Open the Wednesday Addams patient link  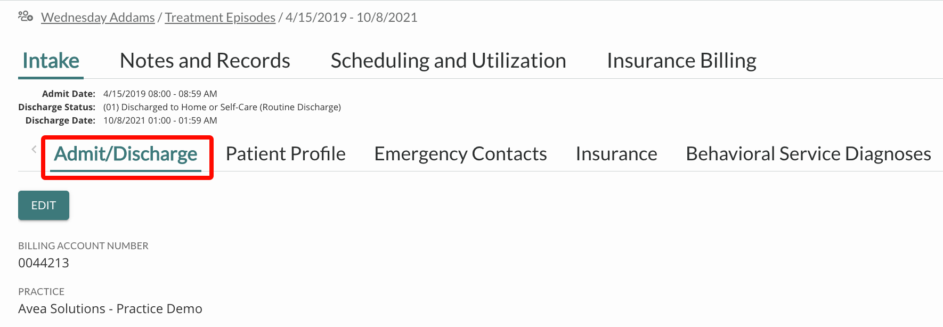click(98, 18)
